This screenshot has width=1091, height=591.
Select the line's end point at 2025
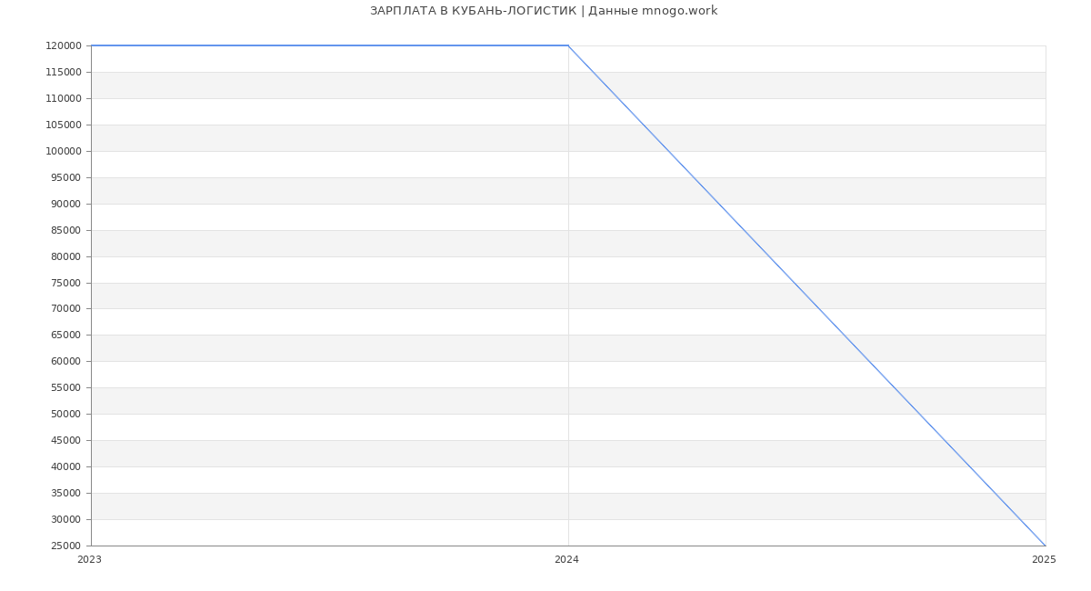(1046, 546)
